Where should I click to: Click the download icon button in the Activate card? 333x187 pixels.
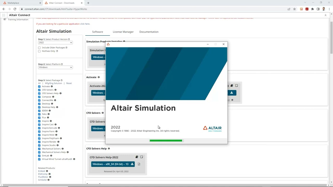click(x=232, y=93)
